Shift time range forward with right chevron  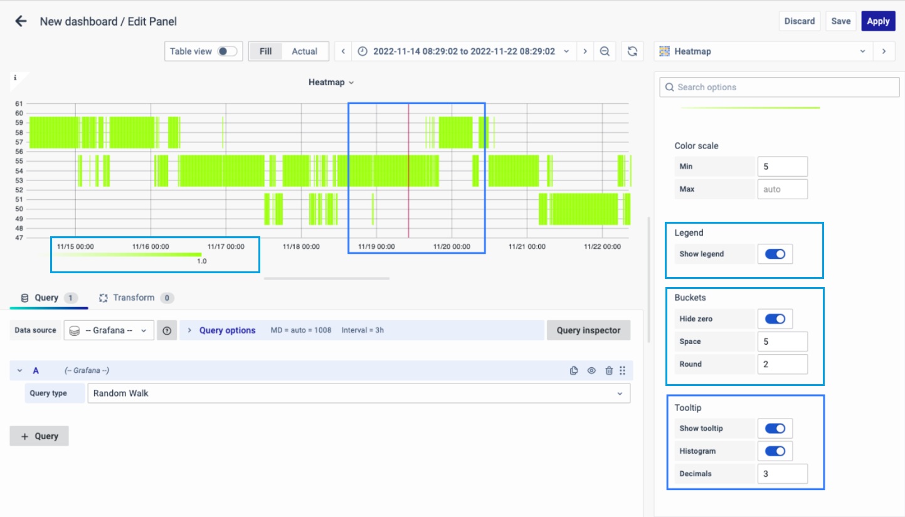pyautogui.click(x=585, y=51)
